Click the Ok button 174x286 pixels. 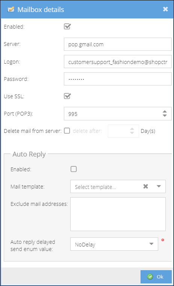[x=156, y=277]
